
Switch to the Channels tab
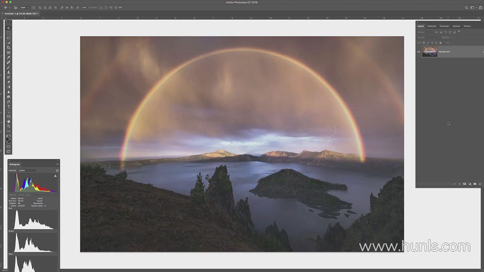coord(431,26)
